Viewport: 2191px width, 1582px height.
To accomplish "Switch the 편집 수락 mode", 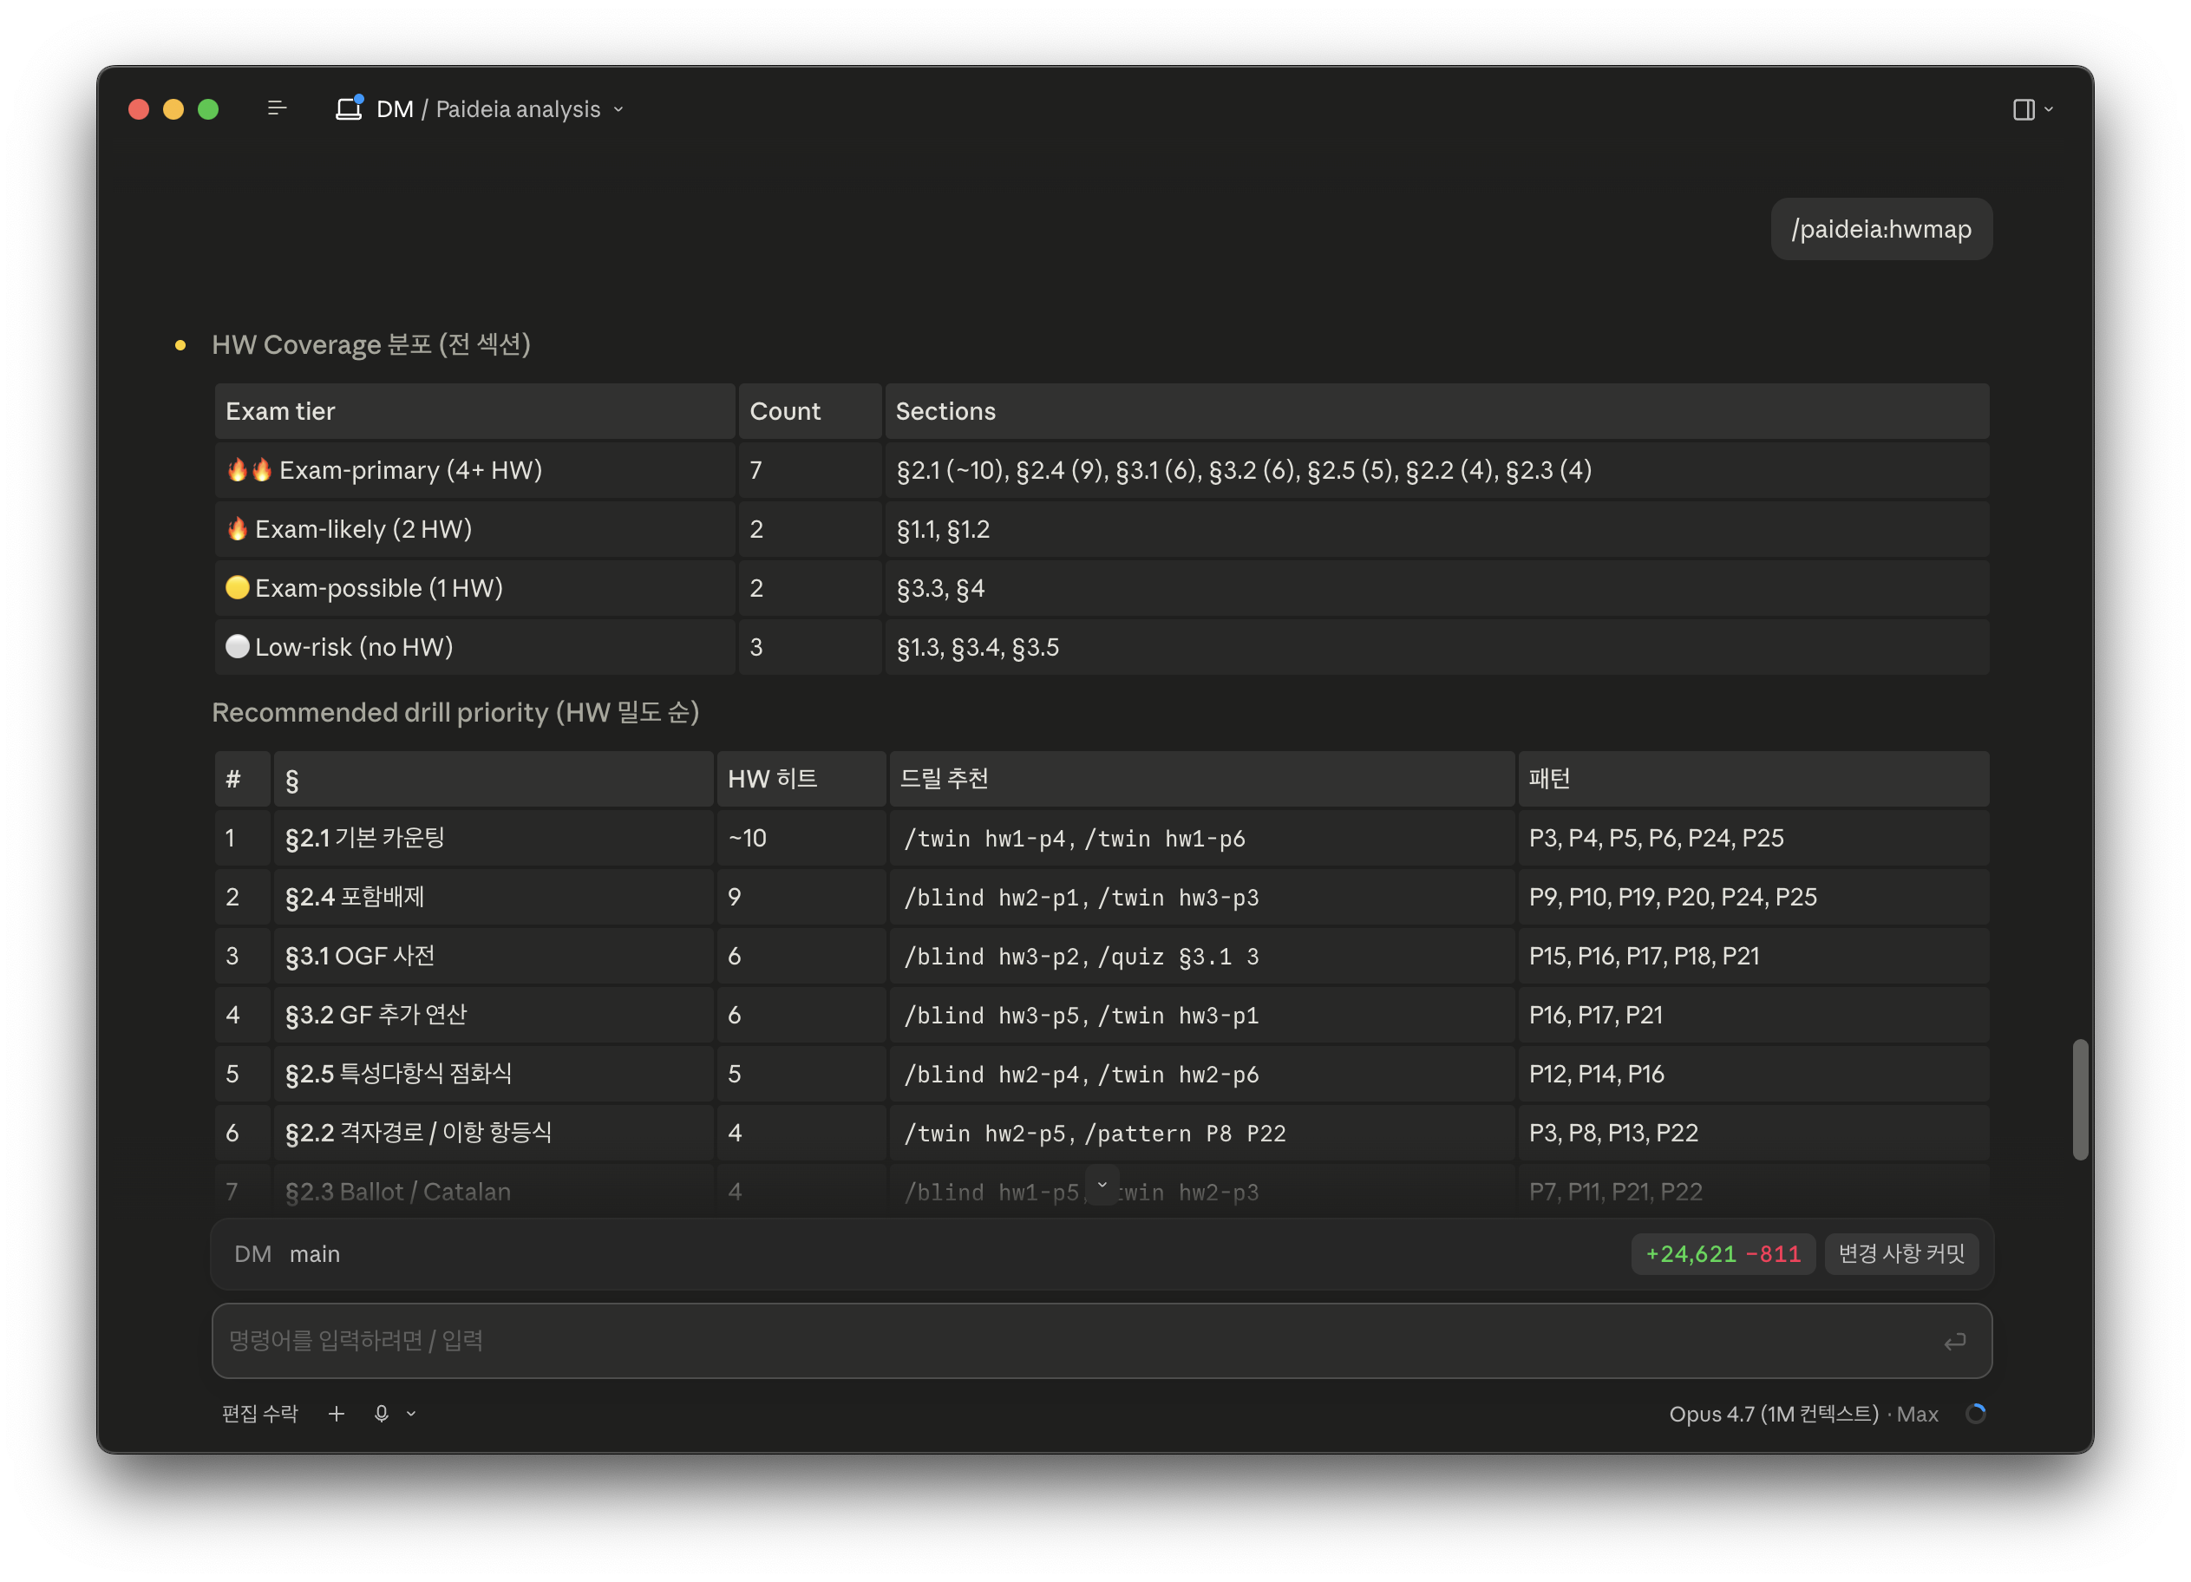I will click(260, 1413).
